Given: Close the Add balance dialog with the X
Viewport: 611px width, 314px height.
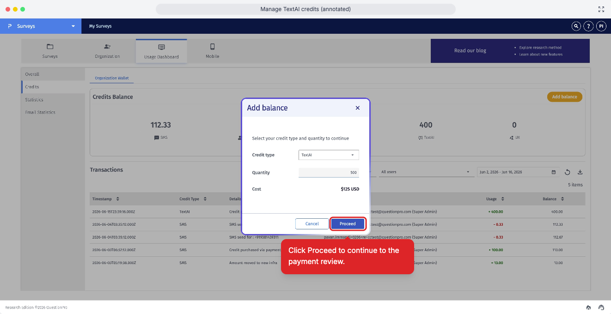Looking at the screenshot, I should coord(357,108).
